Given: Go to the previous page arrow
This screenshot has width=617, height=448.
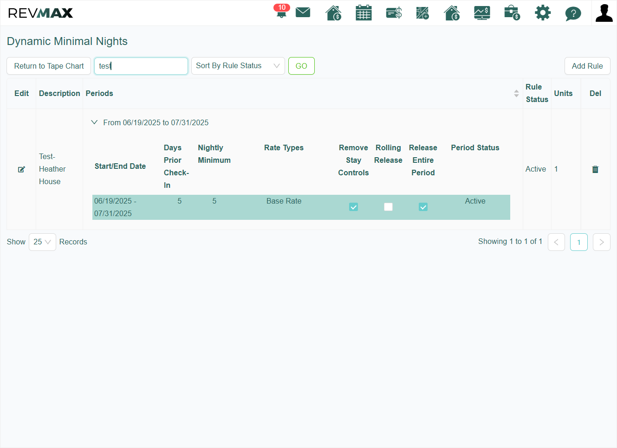Looking at the screenshot, I should pos(556,242).
